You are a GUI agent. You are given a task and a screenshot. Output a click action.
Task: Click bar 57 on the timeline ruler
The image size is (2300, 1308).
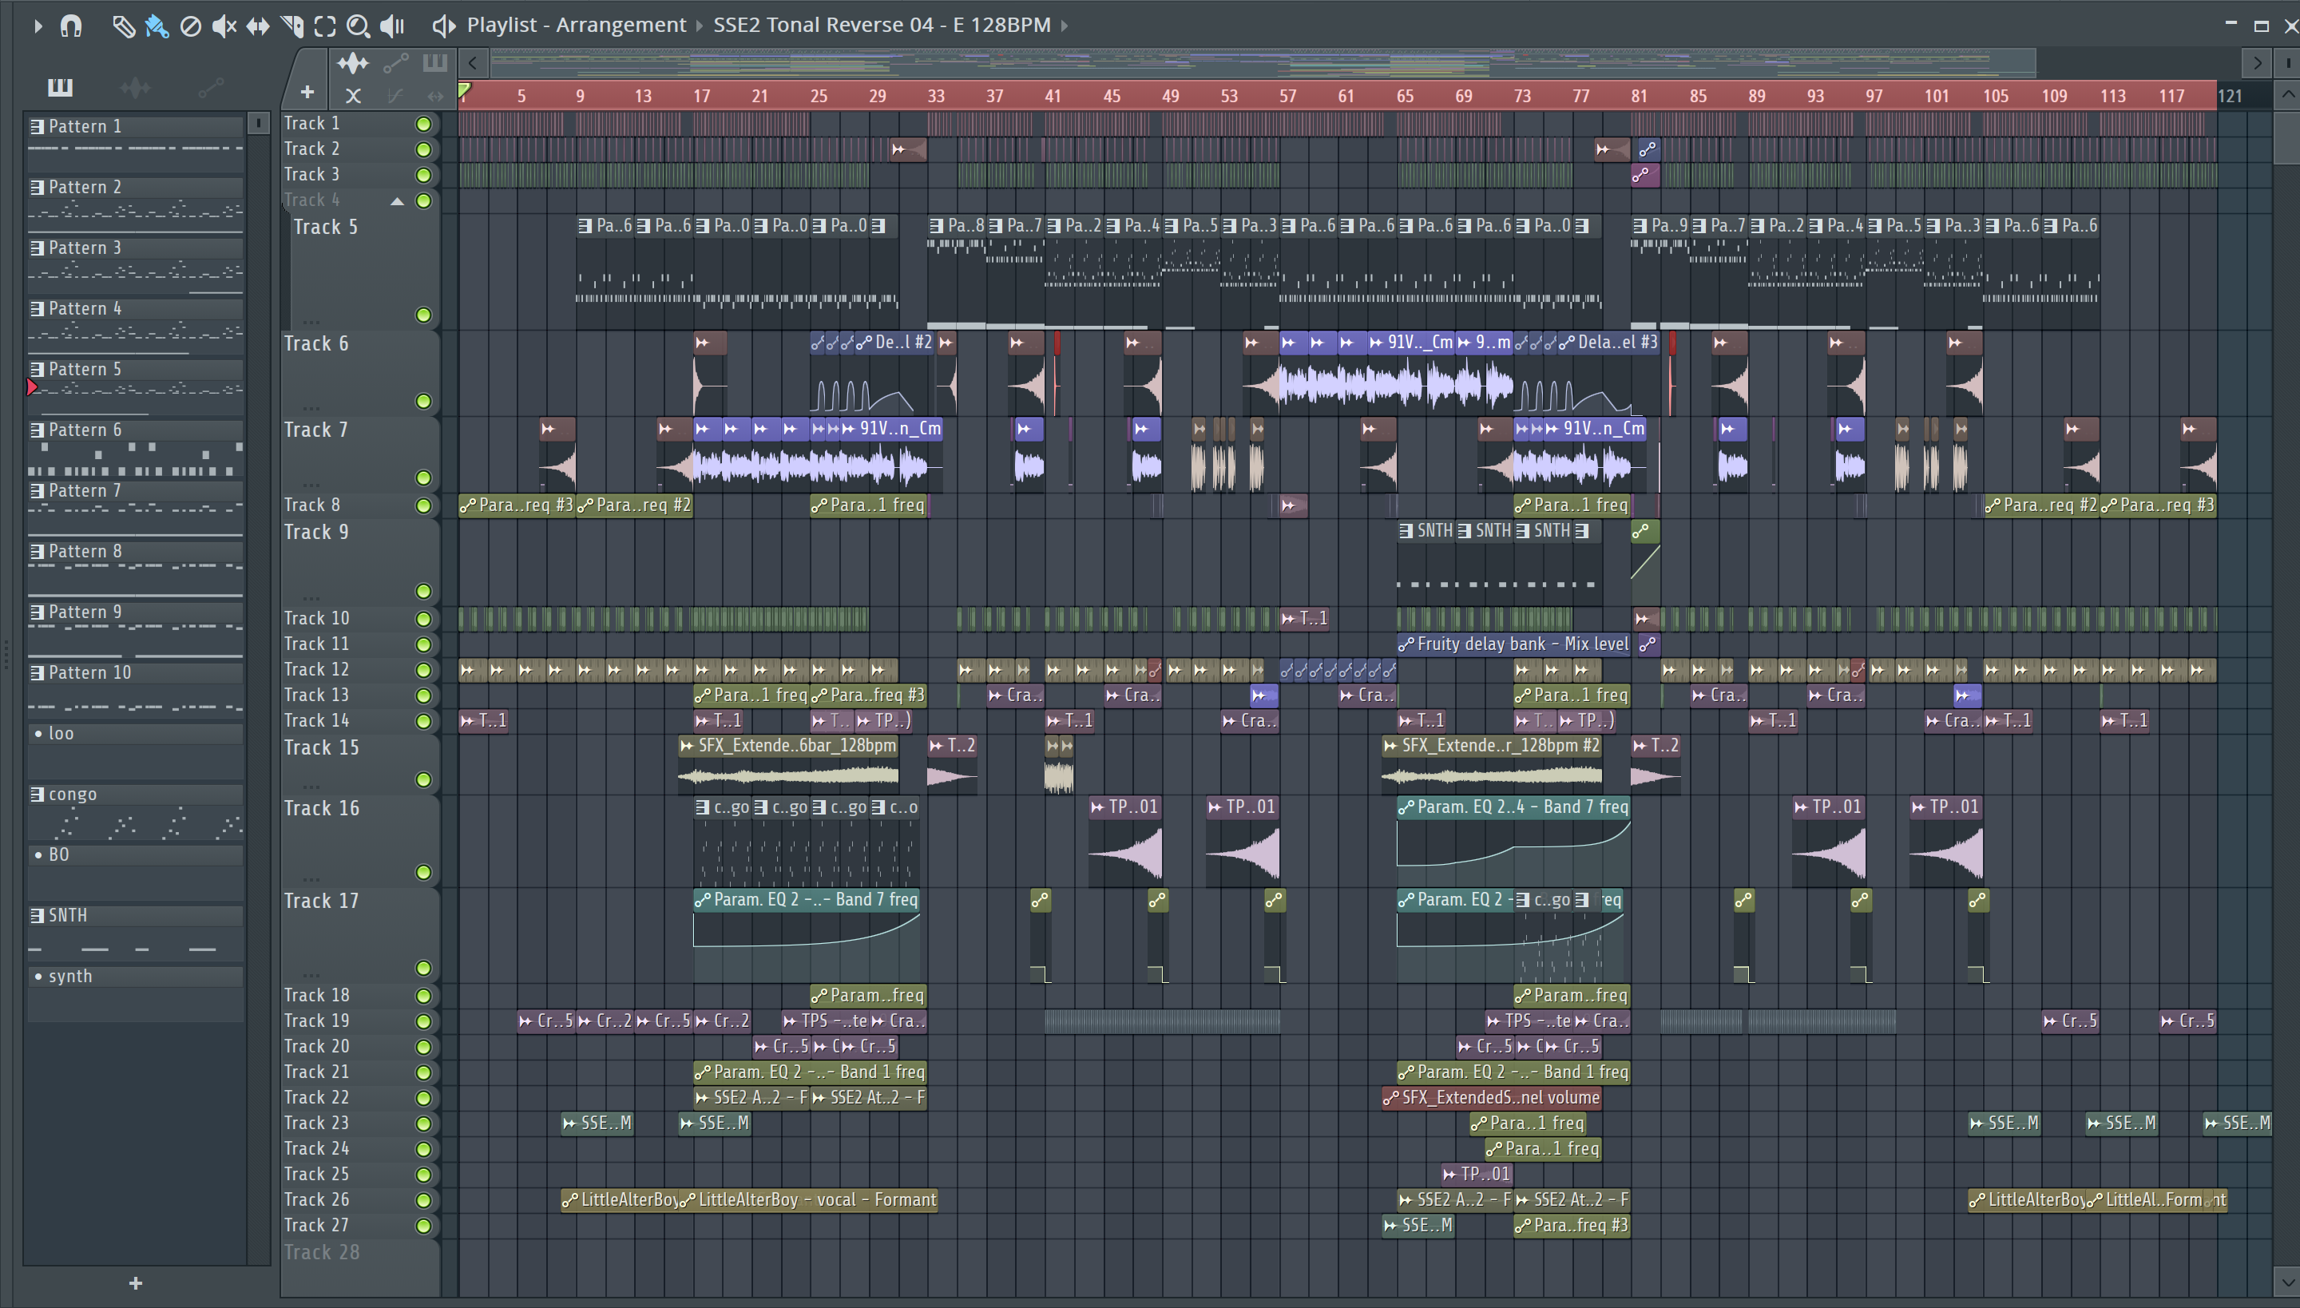click(1287, 96)
